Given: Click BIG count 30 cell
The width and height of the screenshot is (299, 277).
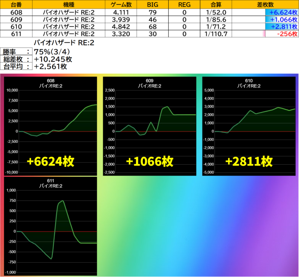Looking at the screenshot, I should coord(152,34).
